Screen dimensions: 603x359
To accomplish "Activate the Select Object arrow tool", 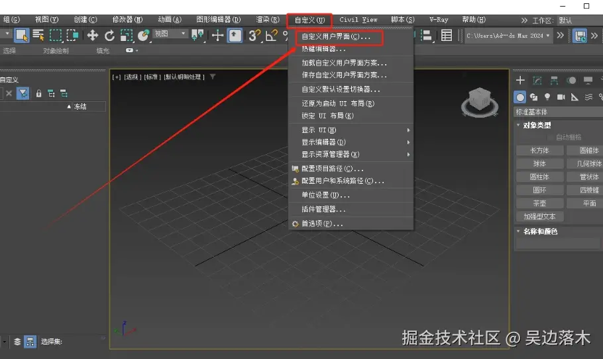I will 21,36.
